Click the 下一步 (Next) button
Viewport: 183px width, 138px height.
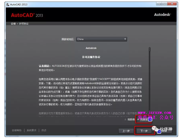[144, 131]
